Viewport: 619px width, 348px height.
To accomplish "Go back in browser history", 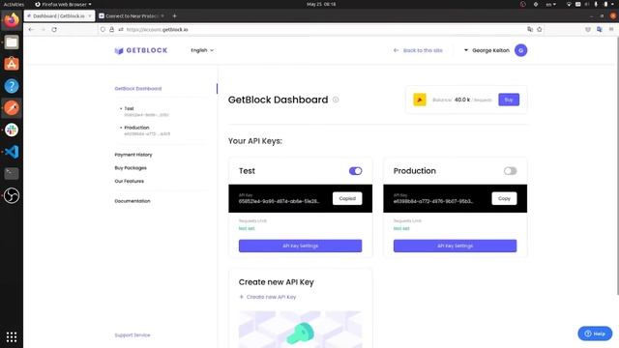I will click(x=31, y=30).
